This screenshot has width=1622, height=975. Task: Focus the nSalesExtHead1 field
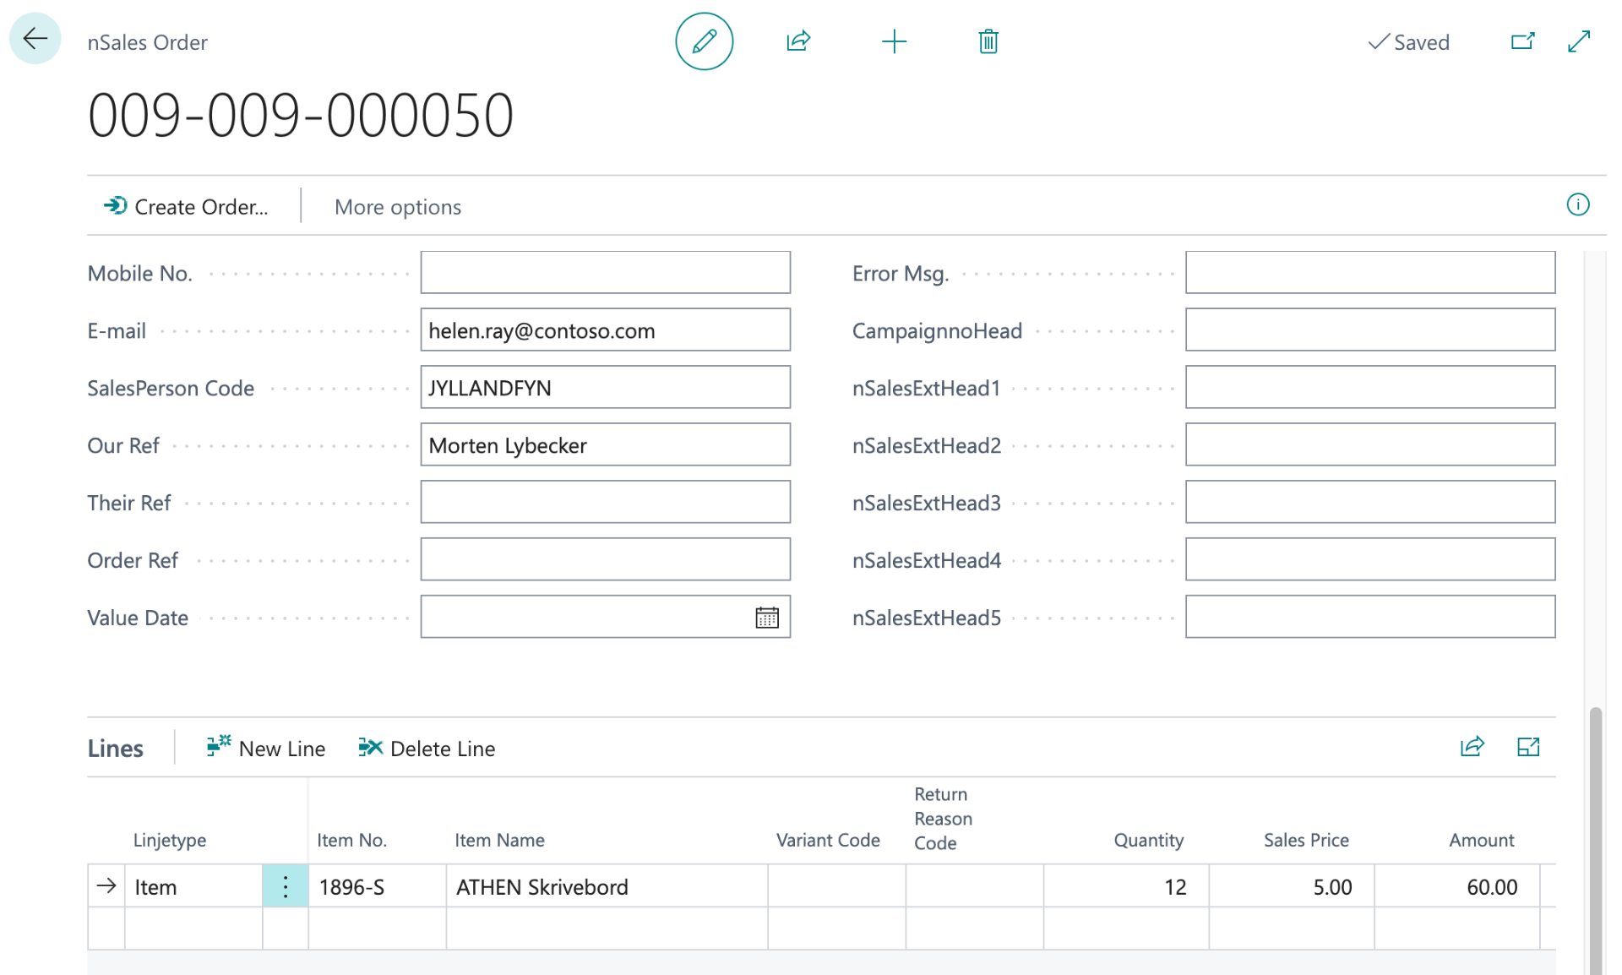pyautogui.click(x=1369, y=387)
